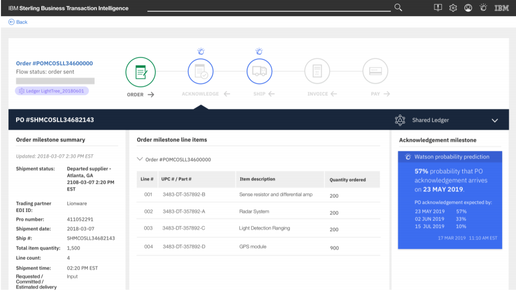Click the arrow next to SHIP label
Screen dimensions: 516x296
point(271,94)
